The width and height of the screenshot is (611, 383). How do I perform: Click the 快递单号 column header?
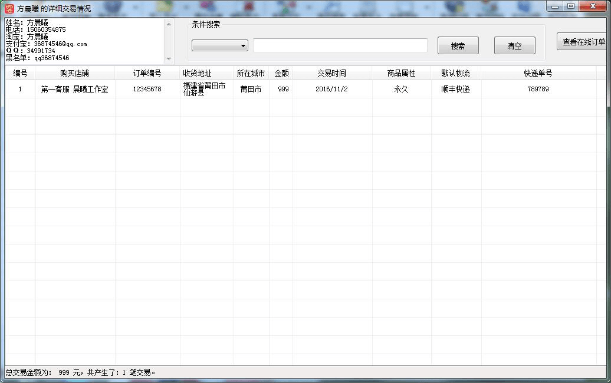point(538,73)
